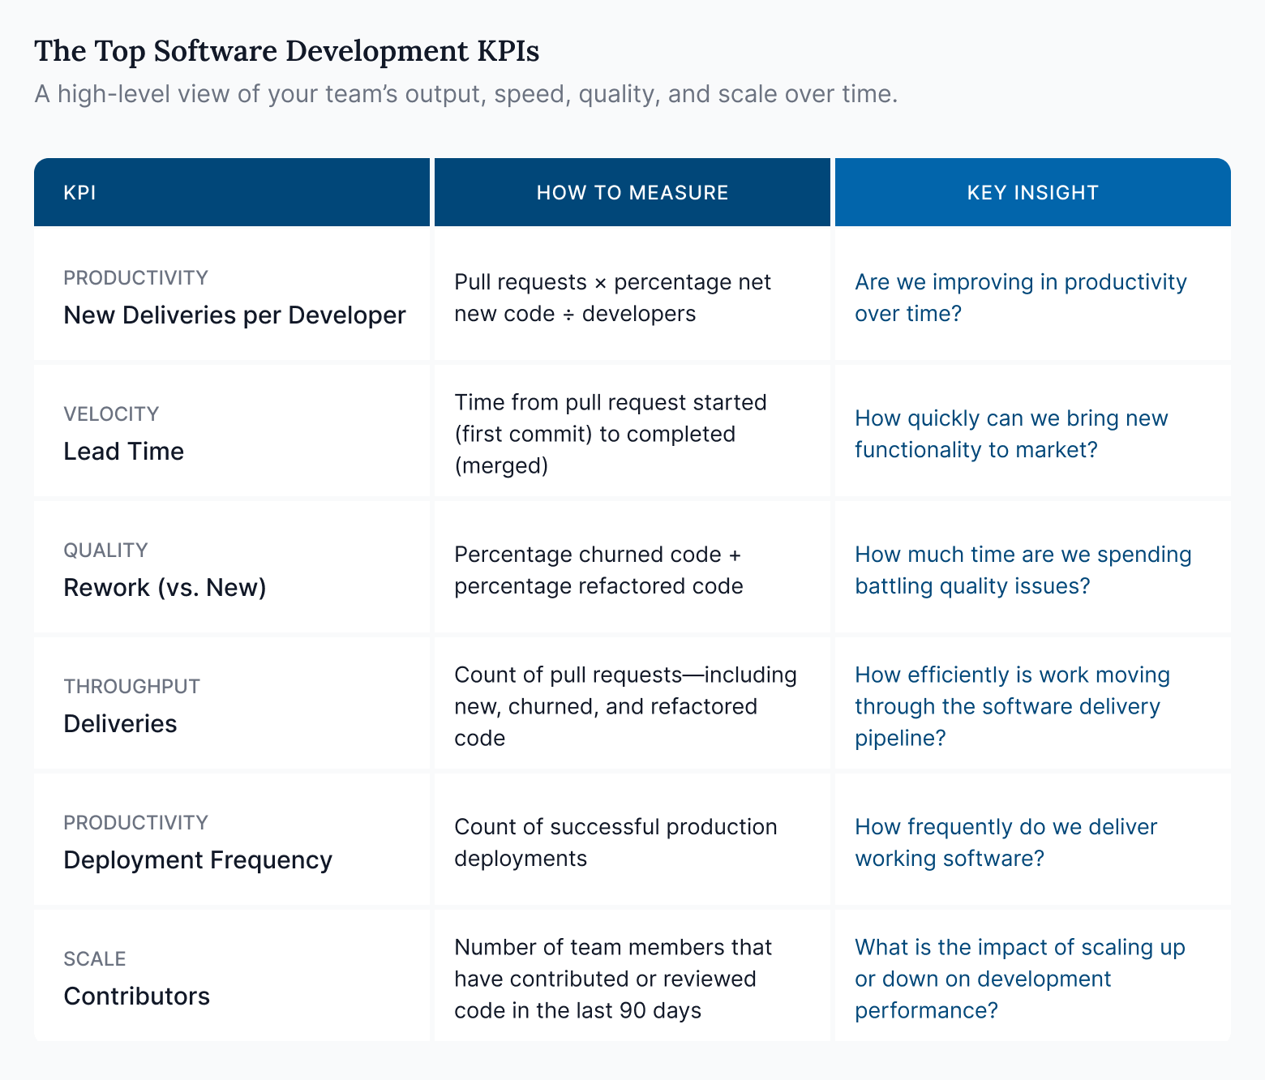Screen dimensions: 1265x1080
Task: Open the insight about battling quality issues
Action: pos(1023,570)
